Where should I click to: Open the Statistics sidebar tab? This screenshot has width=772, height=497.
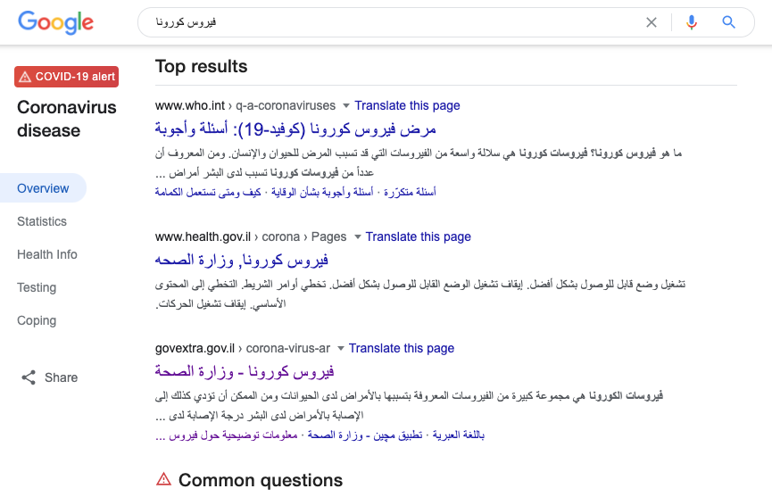point(42,221)
